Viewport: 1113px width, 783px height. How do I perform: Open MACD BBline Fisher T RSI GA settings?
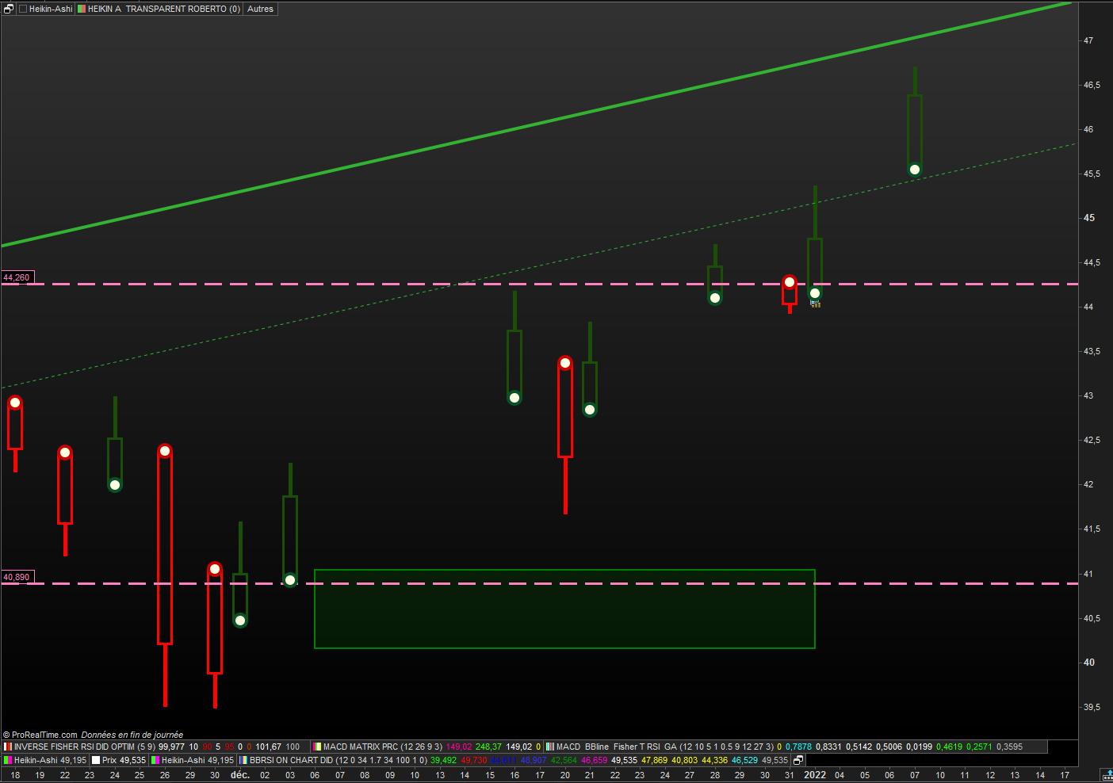pyautogui.click(x=665, y=747)
